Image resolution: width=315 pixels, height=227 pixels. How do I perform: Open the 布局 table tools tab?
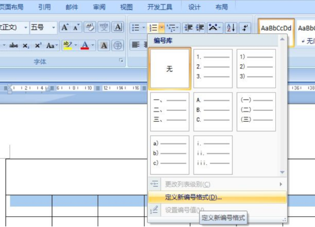222,7
